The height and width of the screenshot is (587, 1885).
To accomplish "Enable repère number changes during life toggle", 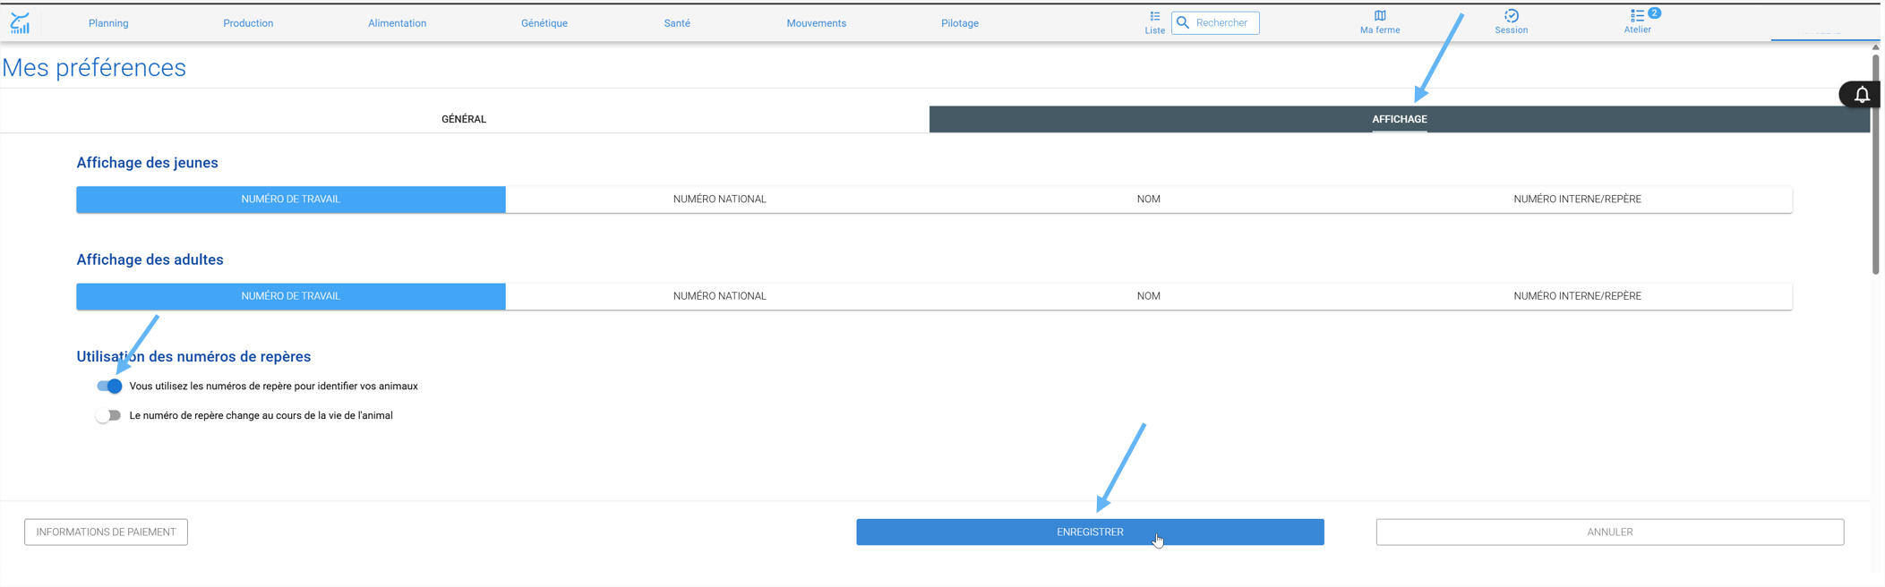I will pos(108,415).
